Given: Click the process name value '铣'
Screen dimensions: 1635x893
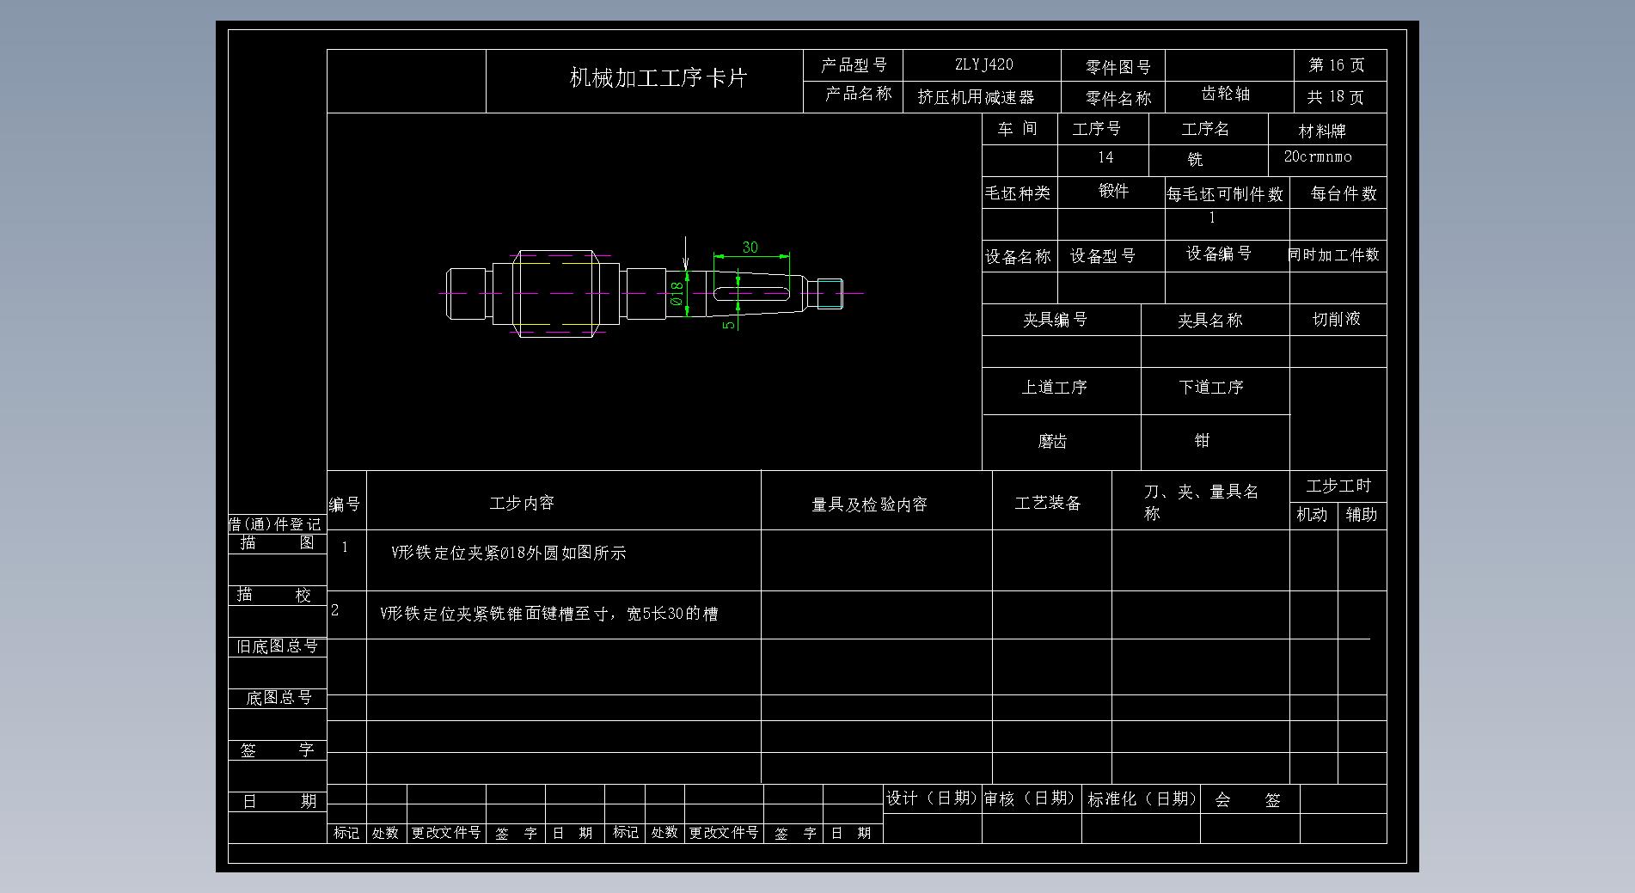Looking at the screenshot, I should tap(1195, 159).
